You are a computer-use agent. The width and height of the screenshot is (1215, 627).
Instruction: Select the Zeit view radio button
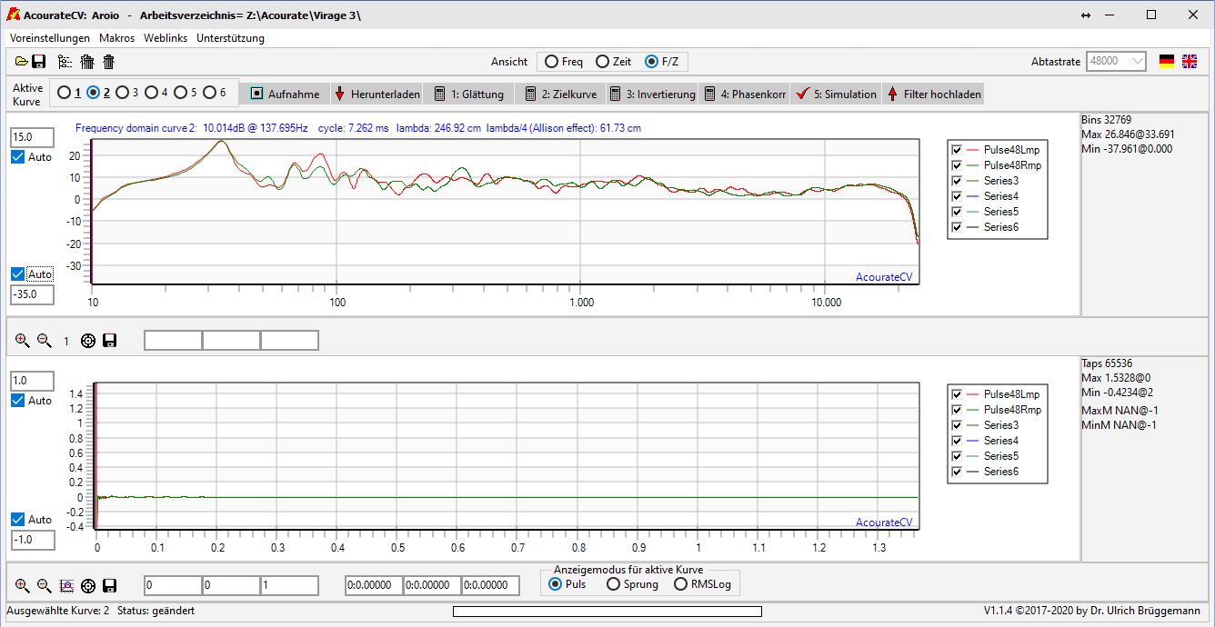(x=602, y=62)
